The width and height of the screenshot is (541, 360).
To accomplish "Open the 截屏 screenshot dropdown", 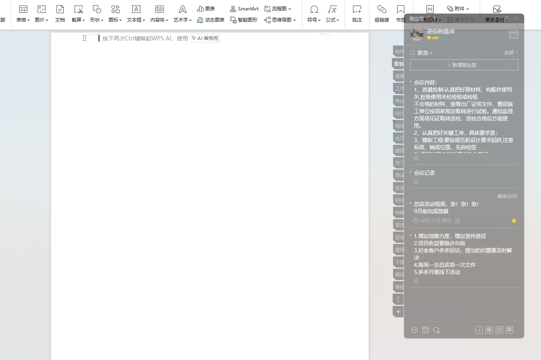I will [79, 14].
